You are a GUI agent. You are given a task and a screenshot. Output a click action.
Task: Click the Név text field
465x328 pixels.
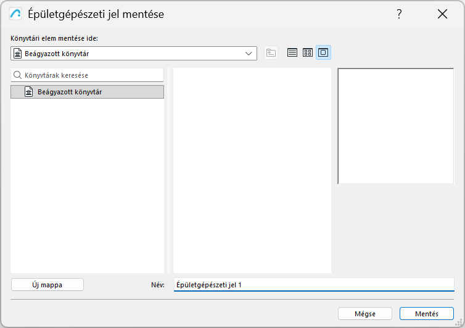click(x=313, y=285)
